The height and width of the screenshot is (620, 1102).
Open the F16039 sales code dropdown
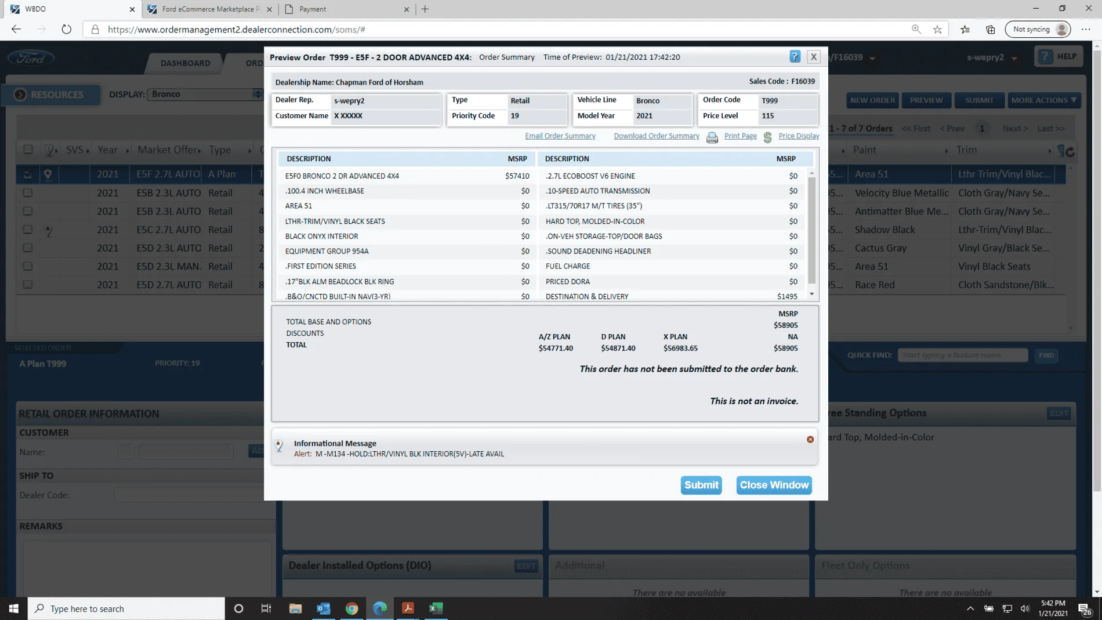[851, 57]
